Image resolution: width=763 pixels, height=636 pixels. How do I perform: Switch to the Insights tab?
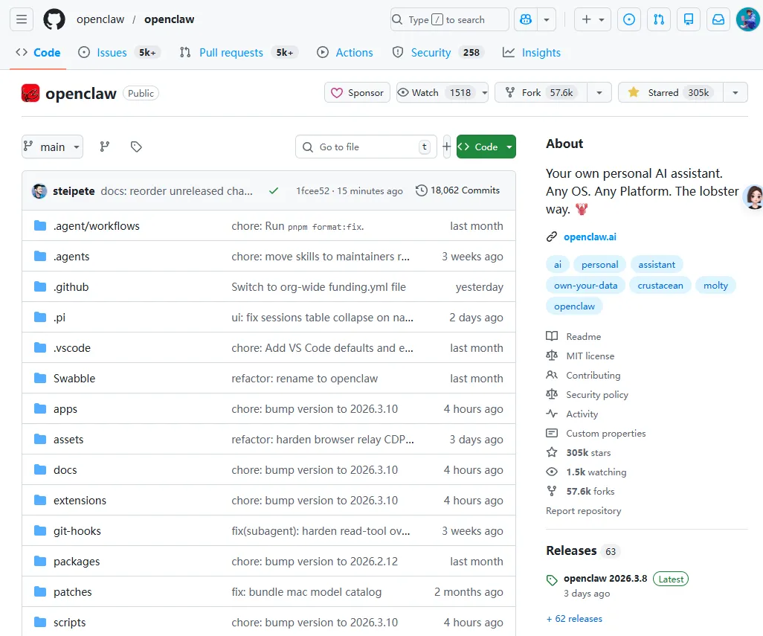(x=532, y=53)
